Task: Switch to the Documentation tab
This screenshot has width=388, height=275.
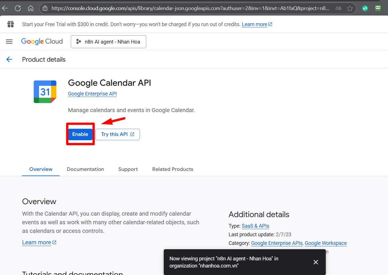Action: pos(85,169)
